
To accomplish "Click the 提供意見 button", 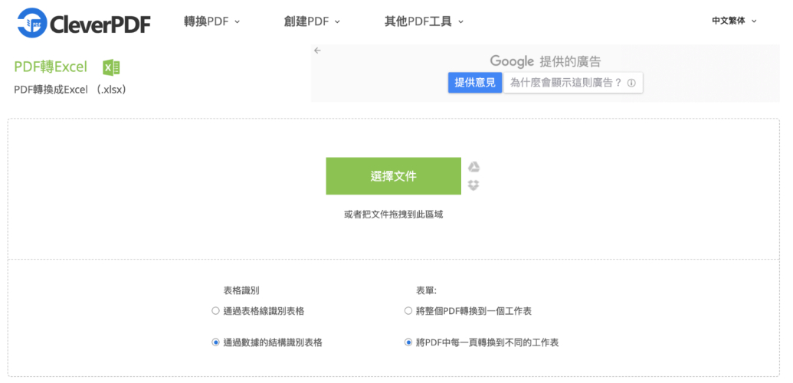I will tap(475, 83).
